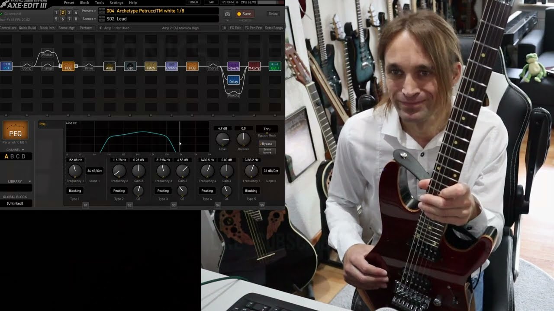Select the Phaser block in the grid

[x=48, y=53]
